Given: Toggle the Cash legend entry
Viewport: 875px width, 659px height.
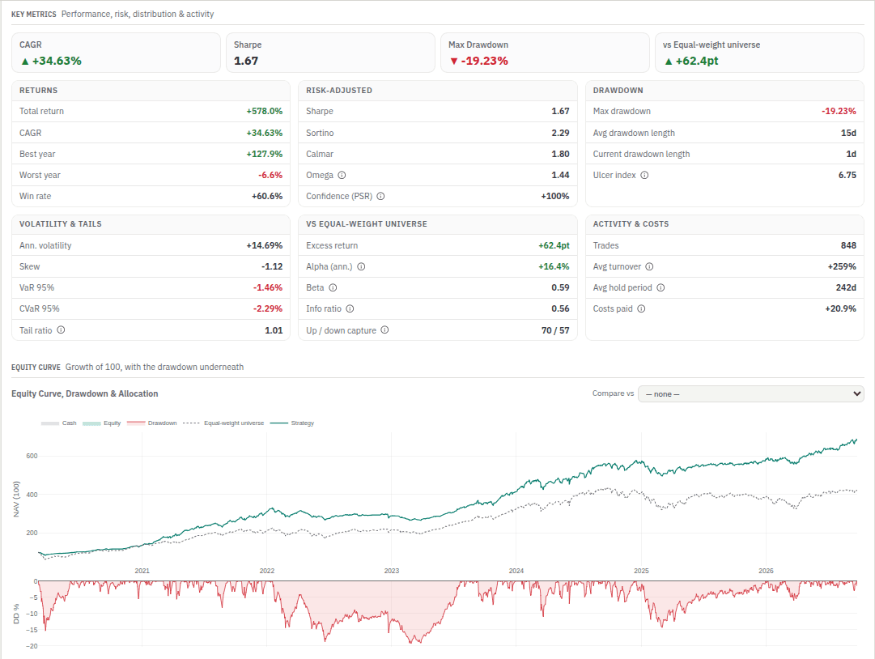Looking at the screenshot, I should [x=58, y=423].
